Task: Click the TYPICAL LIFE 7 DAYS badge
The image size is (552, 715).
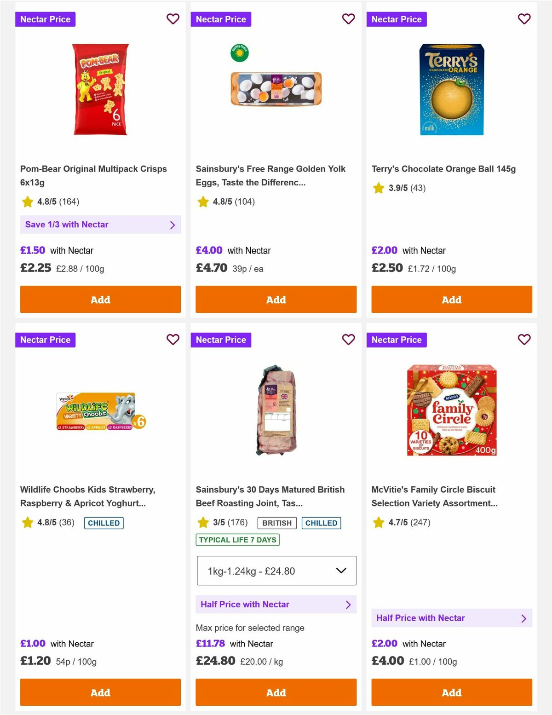Action: tap(237, 539)
